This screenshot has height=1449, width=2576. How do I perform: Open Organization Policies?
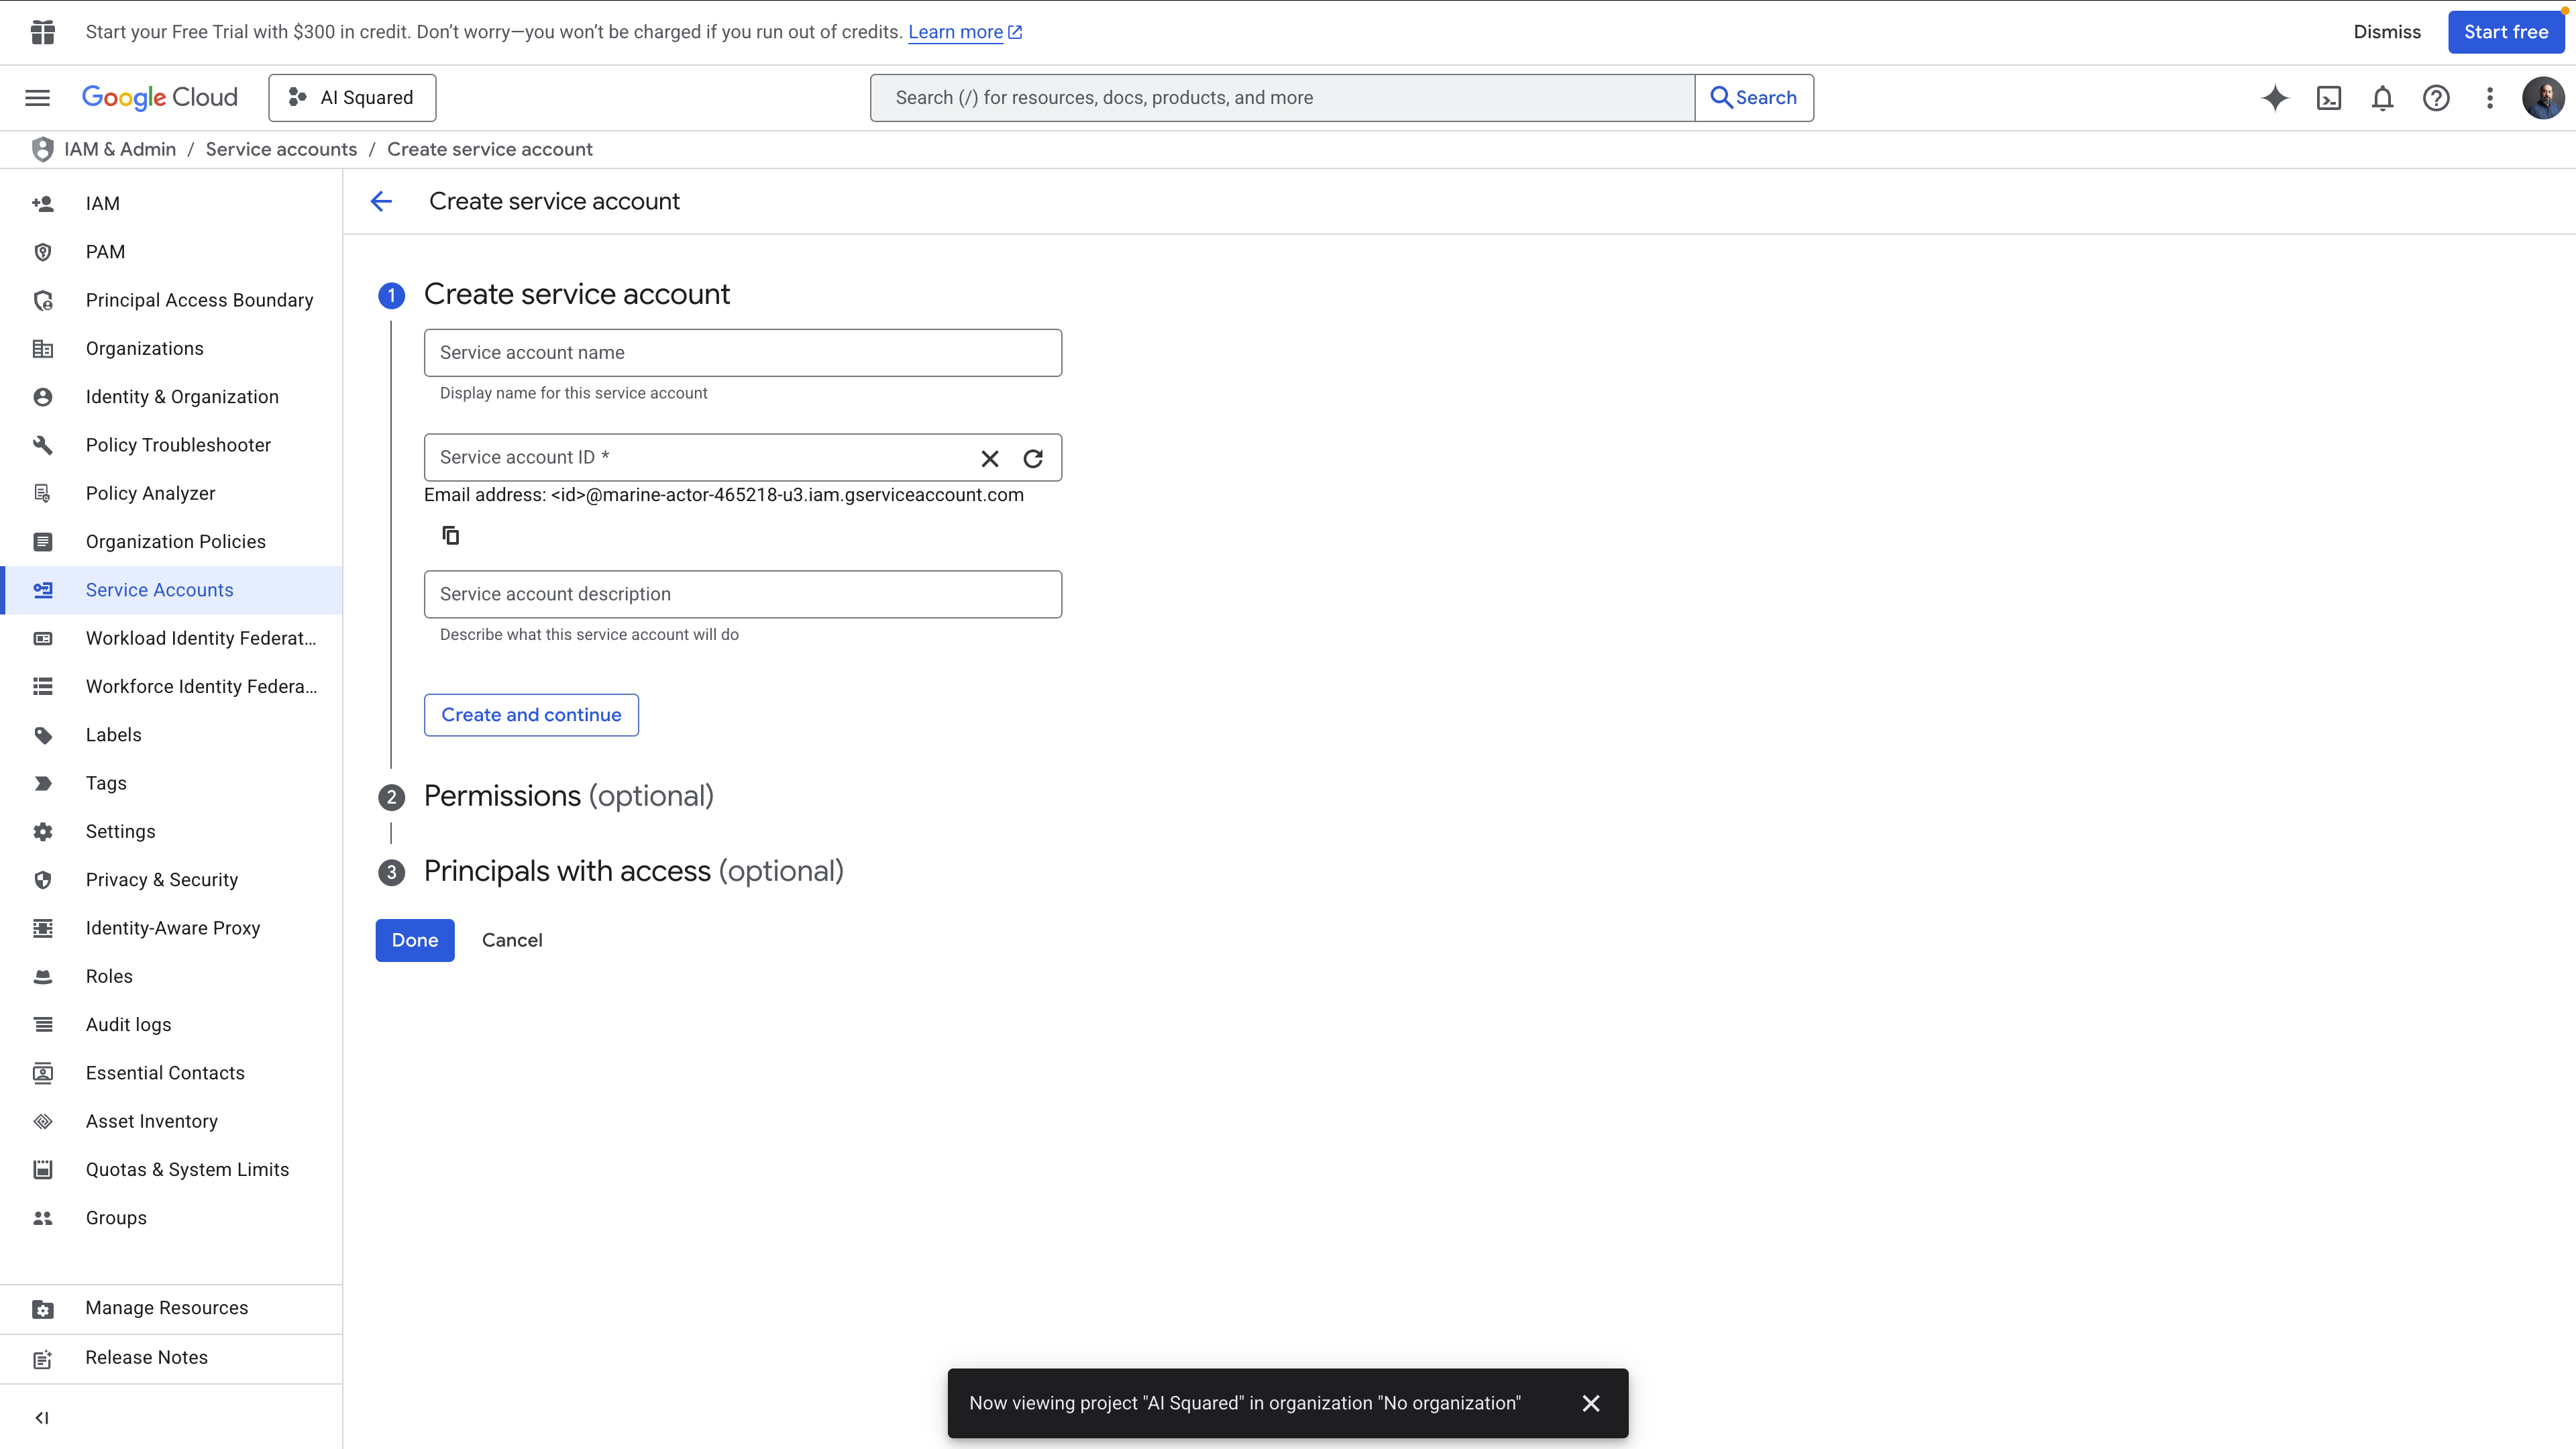point(172,542)
